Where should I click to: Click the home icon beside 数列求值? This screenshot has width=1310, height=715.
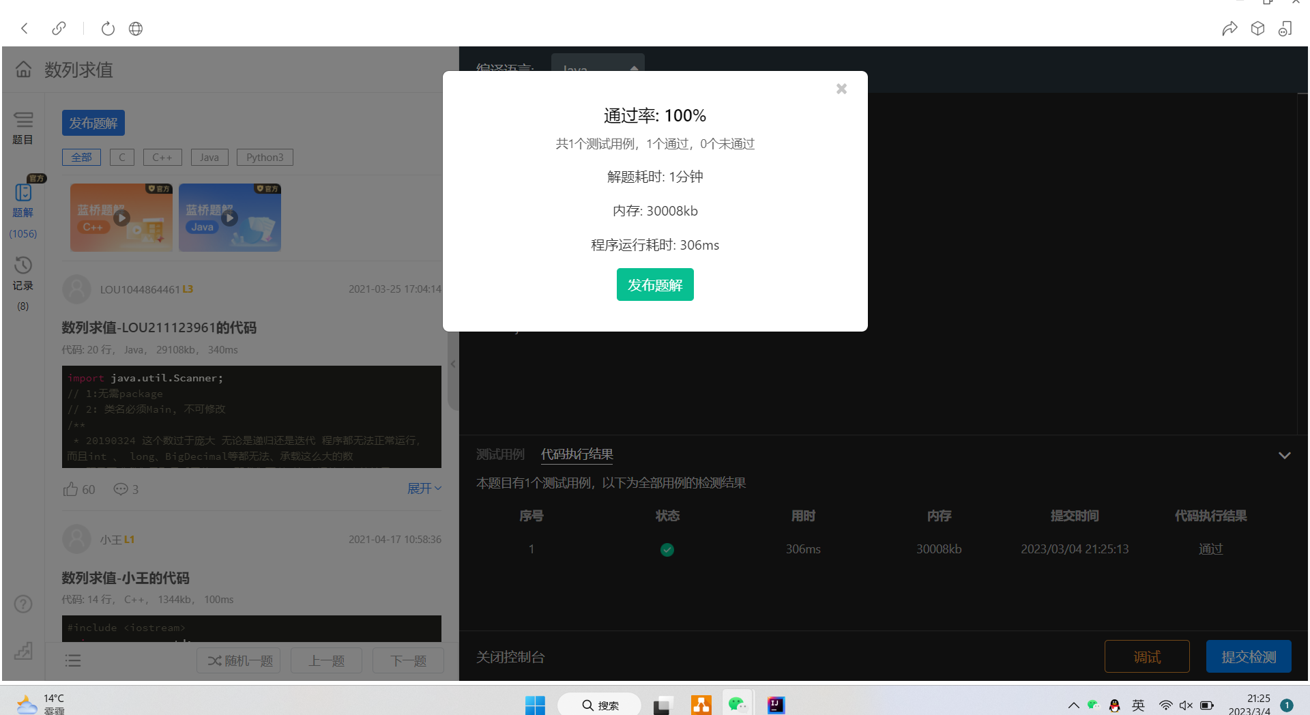pos(24,69)
